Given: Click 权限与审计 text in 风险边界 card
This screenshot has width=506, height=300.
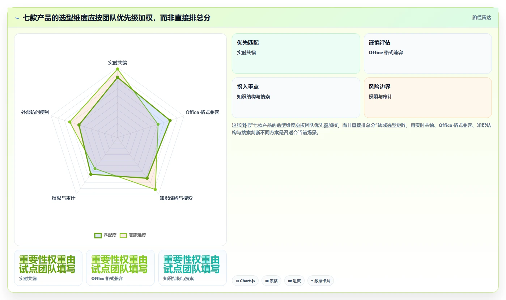Looking at the screenshot, I should 380,97.
